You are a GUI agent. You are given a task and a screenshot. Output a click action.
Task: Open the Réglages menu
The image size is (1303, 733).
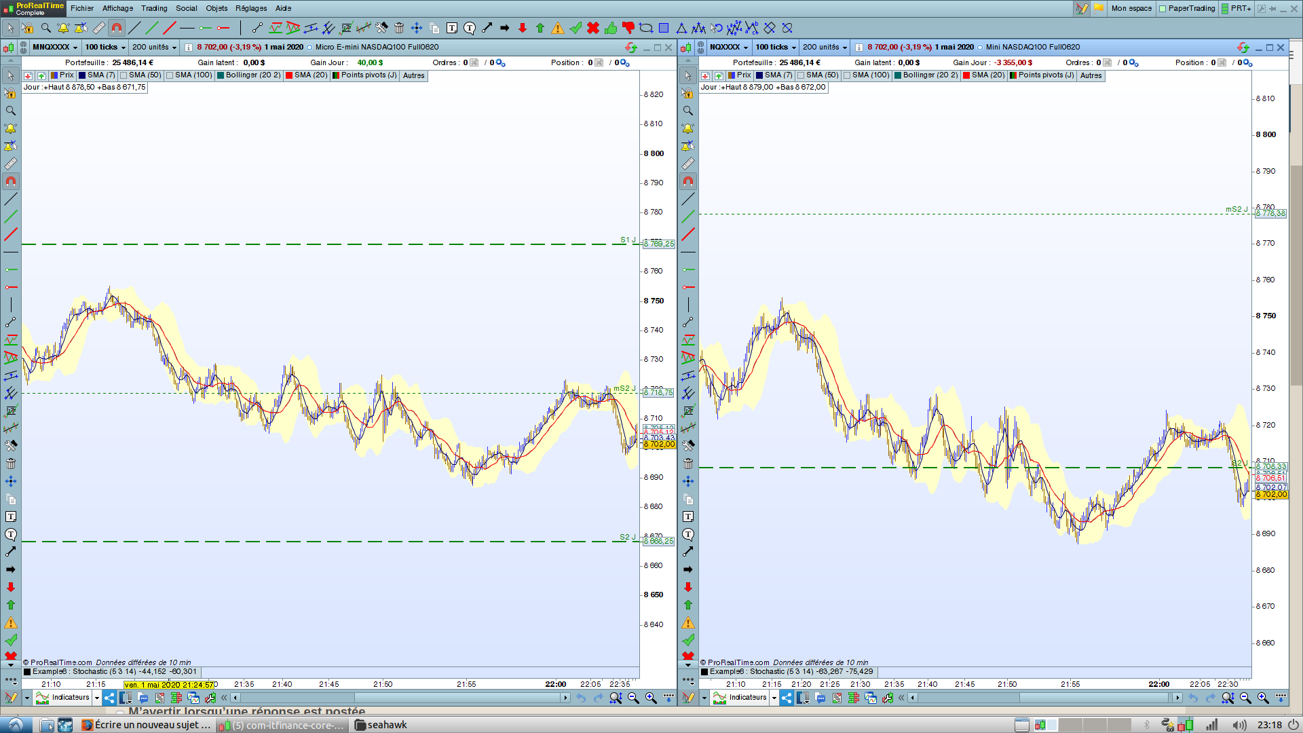point(251,8)
